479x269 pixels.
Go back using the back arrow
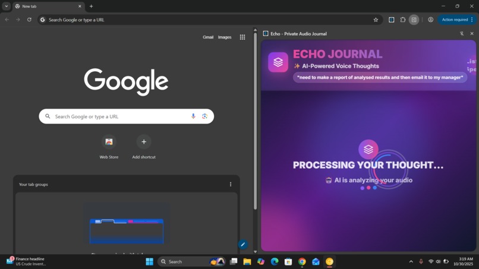click(7, 20)
